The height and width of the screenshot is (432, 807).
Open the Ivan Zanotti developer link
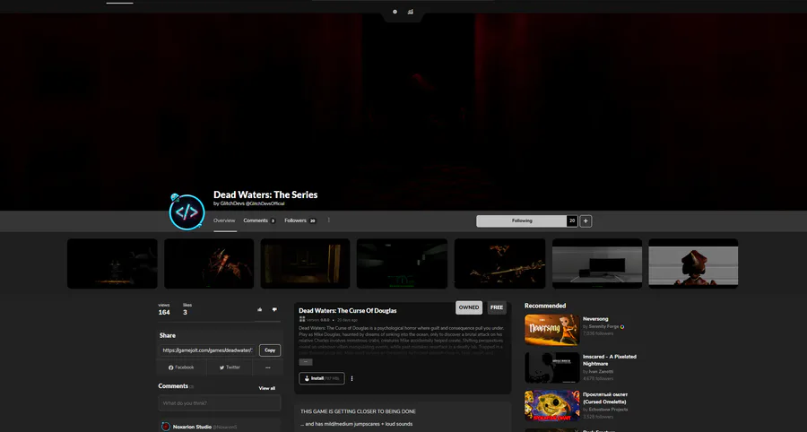pos(601,371)
